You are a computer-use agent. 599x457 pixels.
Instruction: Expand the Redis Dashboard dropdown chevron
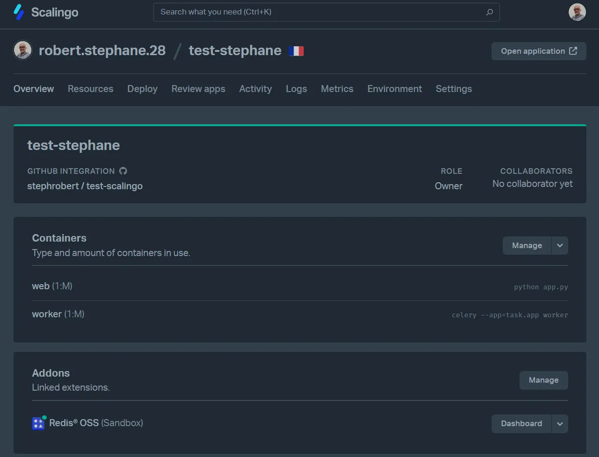(x=560, y=423)
